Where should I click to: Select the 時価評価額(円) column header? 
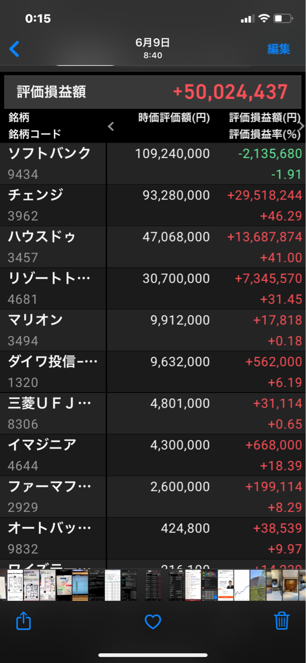point(174,118)
